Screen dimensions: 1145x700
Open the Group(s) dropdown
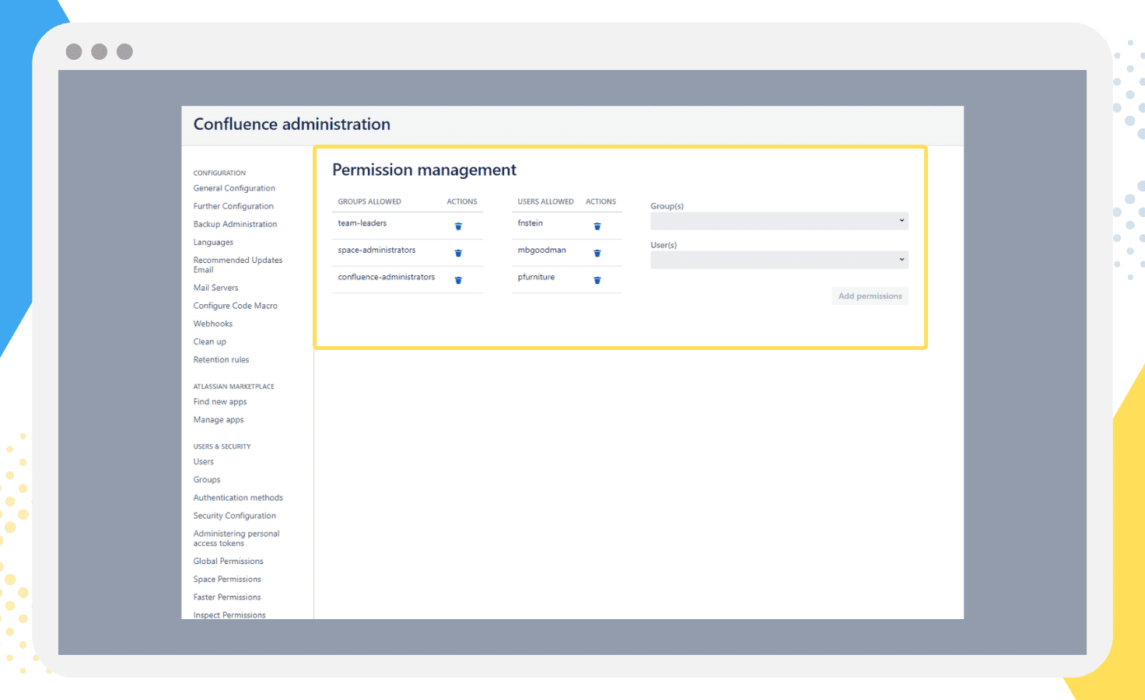click(x=779, y=221)
